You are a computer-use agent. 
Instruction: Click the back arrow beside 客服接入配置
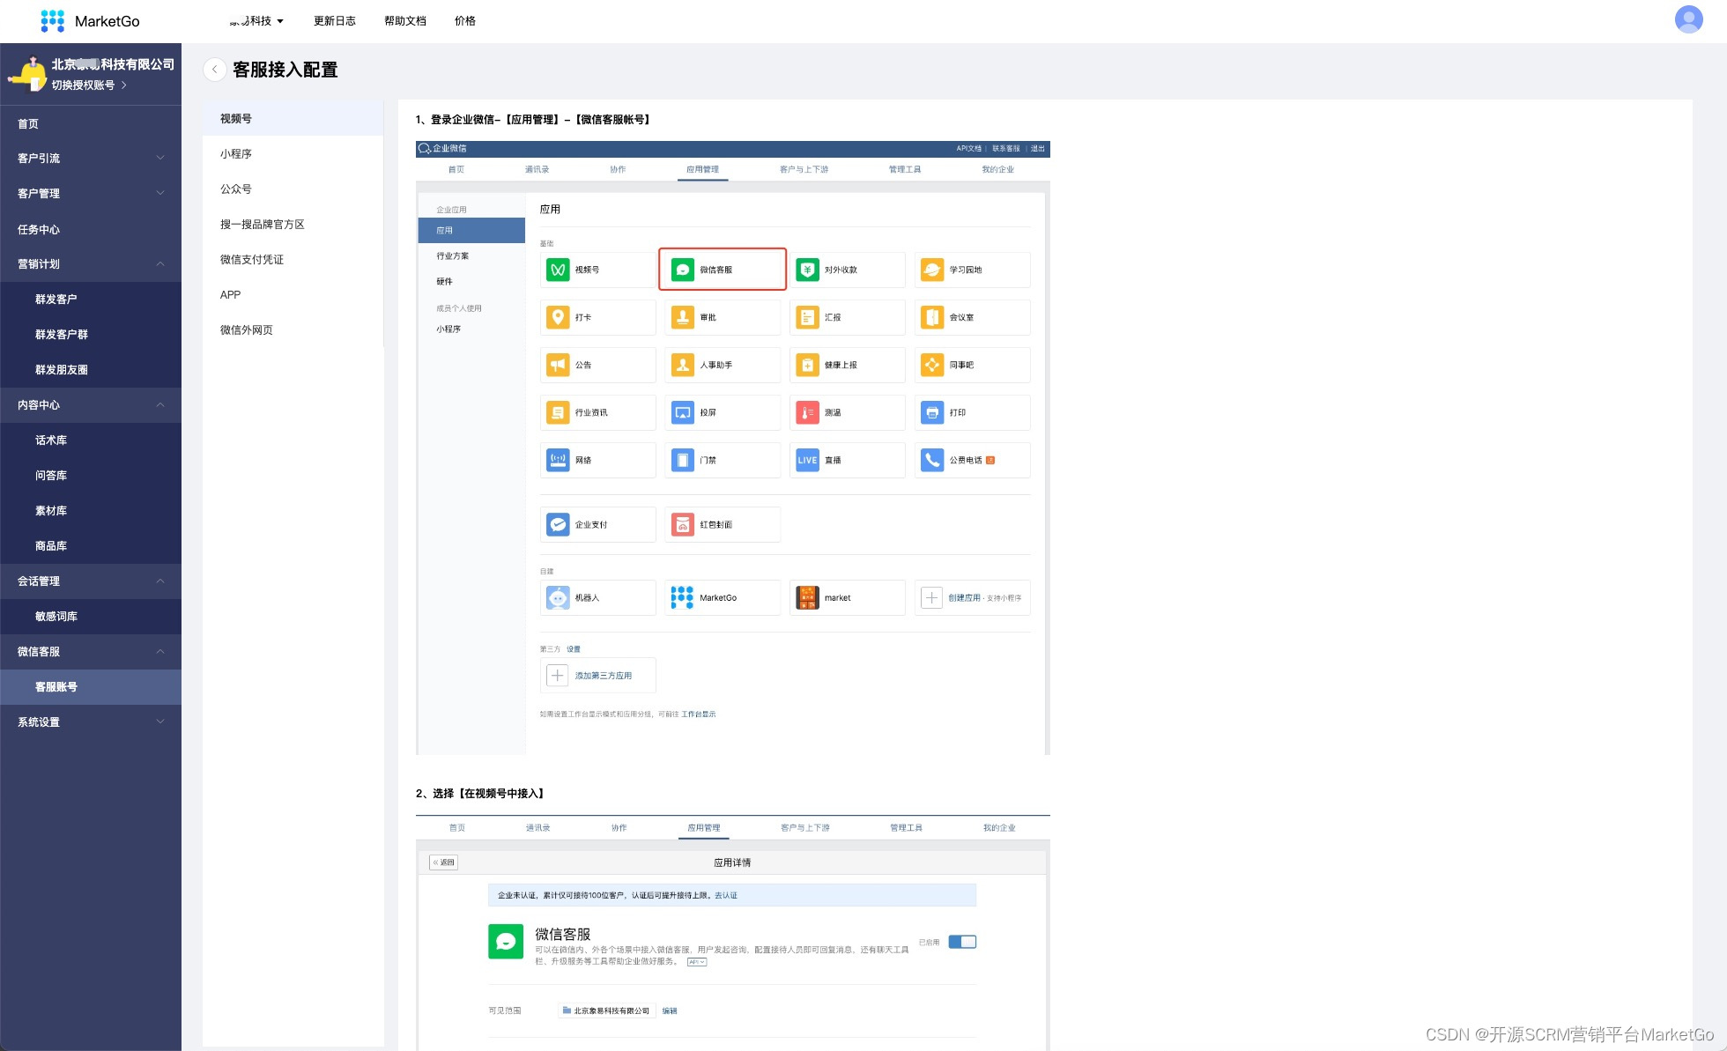click(x=214, y=70)
